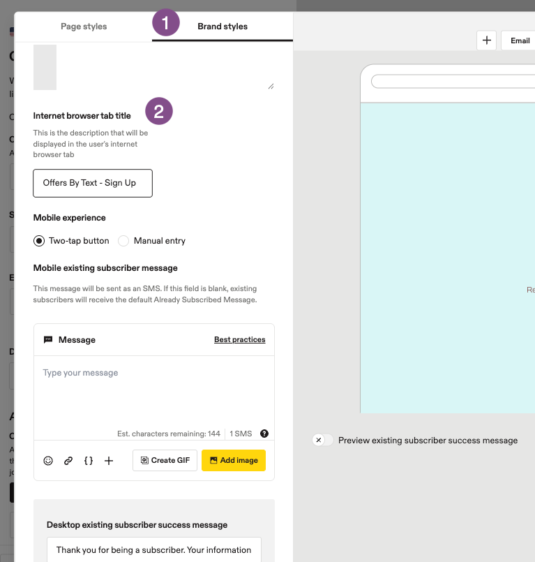Click the '1 SMS' count text

(x=241, y=434)
